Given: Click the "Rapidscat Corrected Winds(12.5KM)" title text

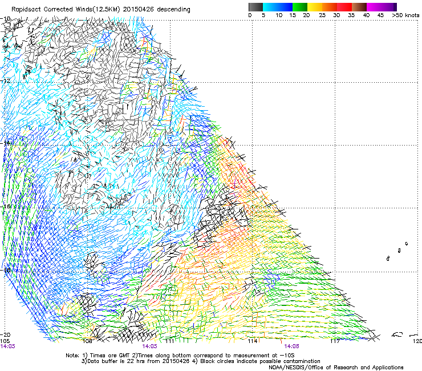Looking at the screenshot, I should [66, 10].
